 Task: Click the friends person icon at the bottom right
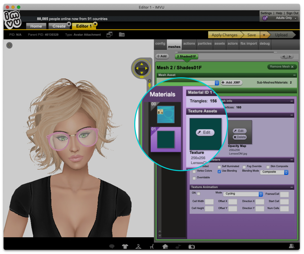[291, 246]
